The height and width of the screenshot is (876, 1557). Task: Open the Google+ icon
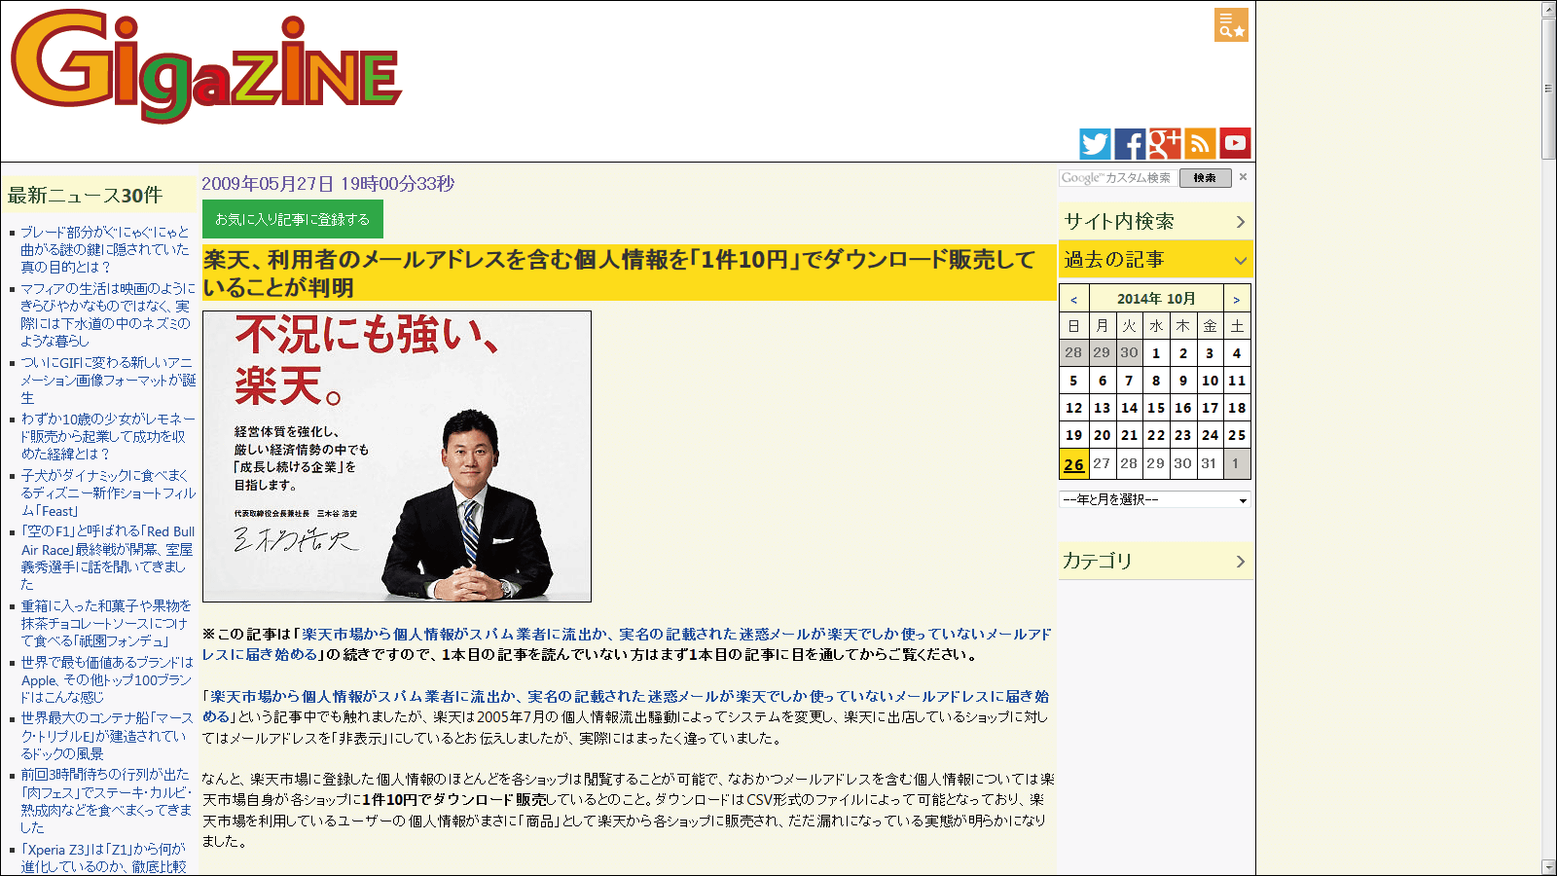coord(1165,144)
